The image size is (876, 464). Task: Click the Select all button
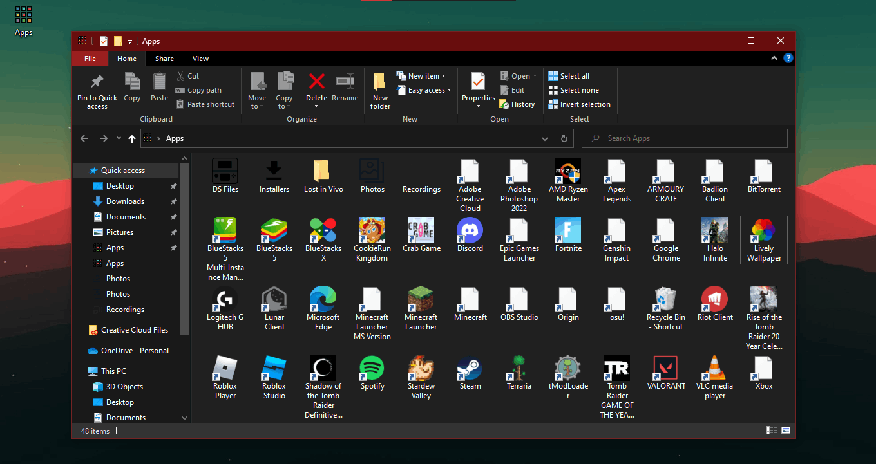[569, 76]
